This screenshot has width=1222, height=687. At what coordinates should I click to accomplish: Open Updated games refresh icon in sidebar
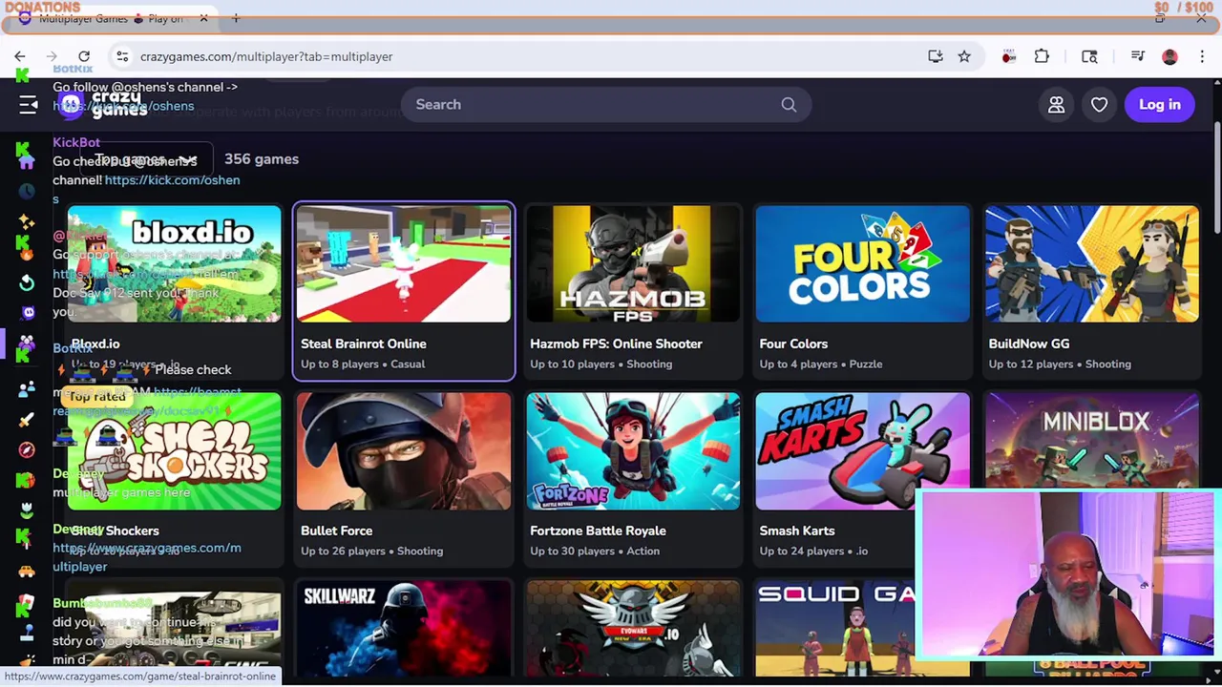point(27,282)
